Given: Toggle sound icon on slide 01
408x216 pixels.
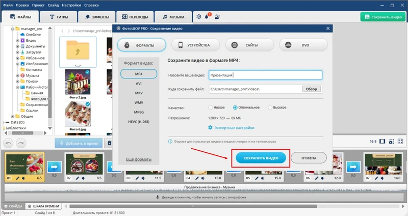Looking at the screenshot, I should [x=23, y=178].
